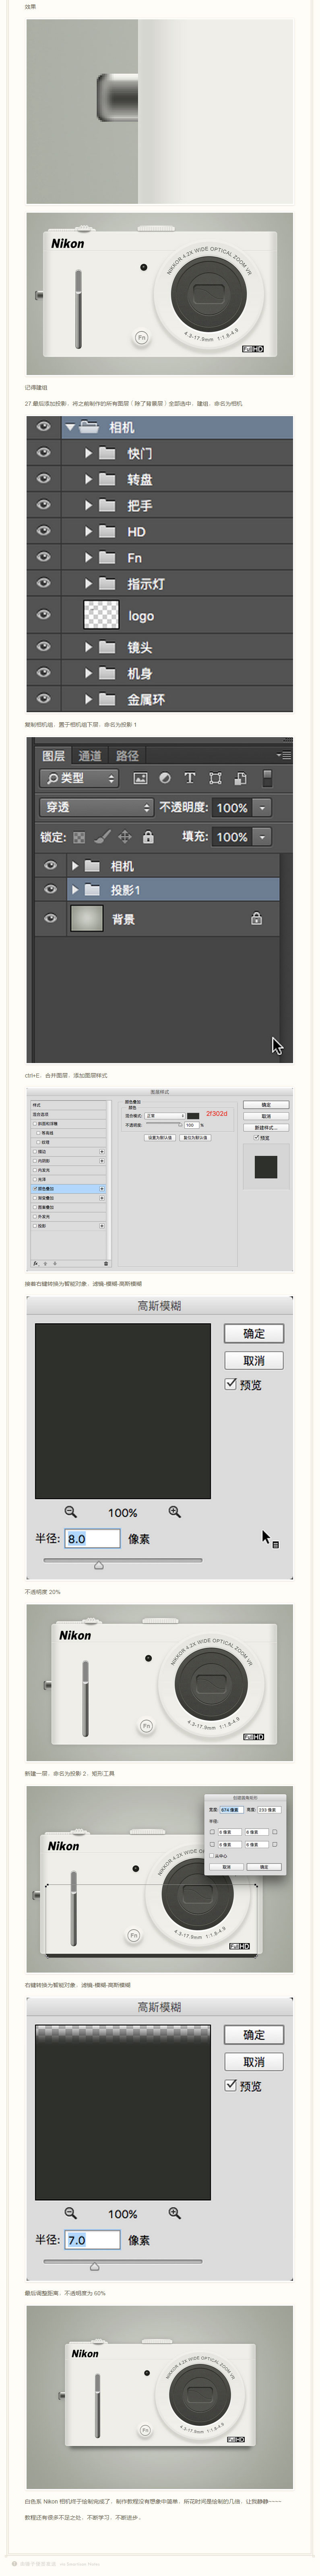Viewport: 320px width, 2576px height.
Task: Click 确定 in the 图层样式 dialog
Action: (266, 1105)
